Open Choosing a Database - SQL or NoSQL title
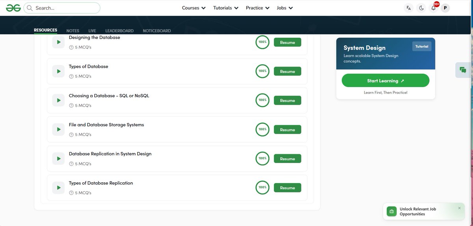Image resolution: width=473 pixels, height=226 pixels. click(109, 96)
